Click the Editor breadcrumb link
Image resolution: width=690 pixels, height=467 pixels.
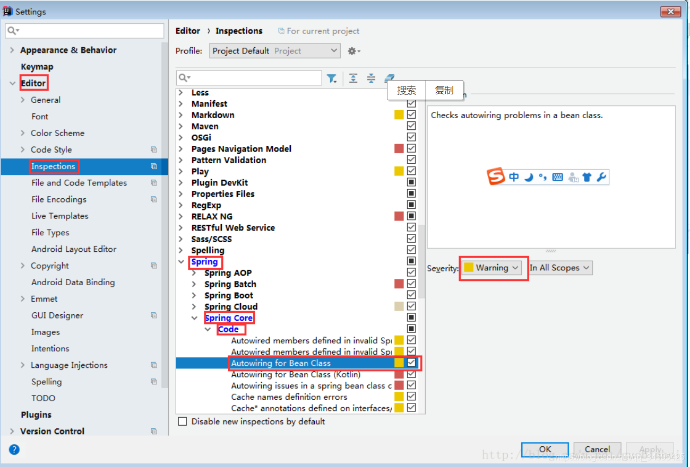tap(188, 31)
